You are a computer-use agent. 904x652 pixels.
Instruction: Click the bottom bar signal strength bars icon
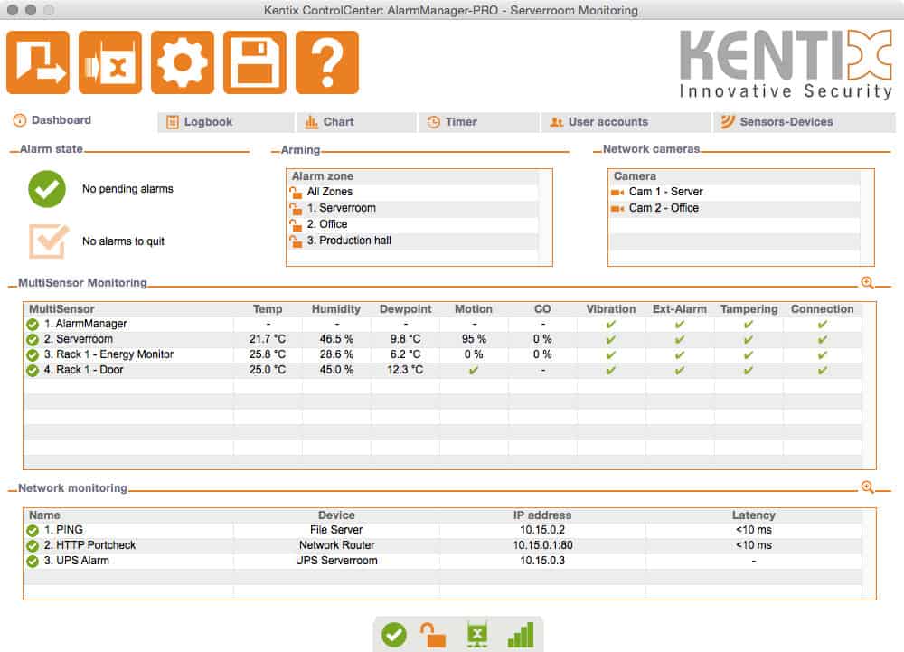pyautogui.click(x=521, y=635)
